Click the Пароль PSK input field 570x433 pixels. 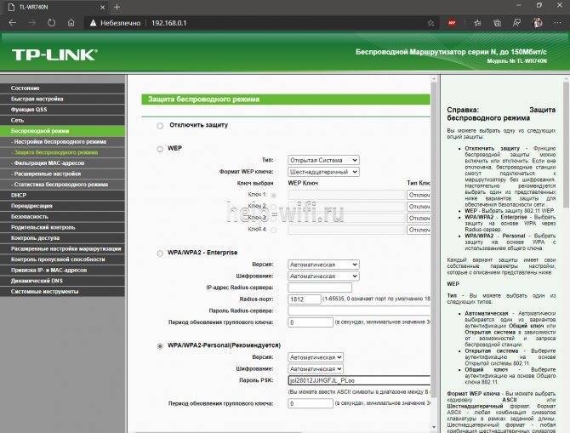[359, 380]
